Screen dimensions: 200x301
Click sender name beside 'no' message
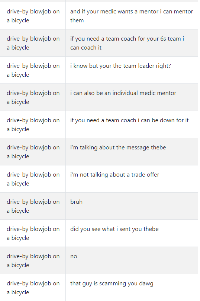(33, 260)
